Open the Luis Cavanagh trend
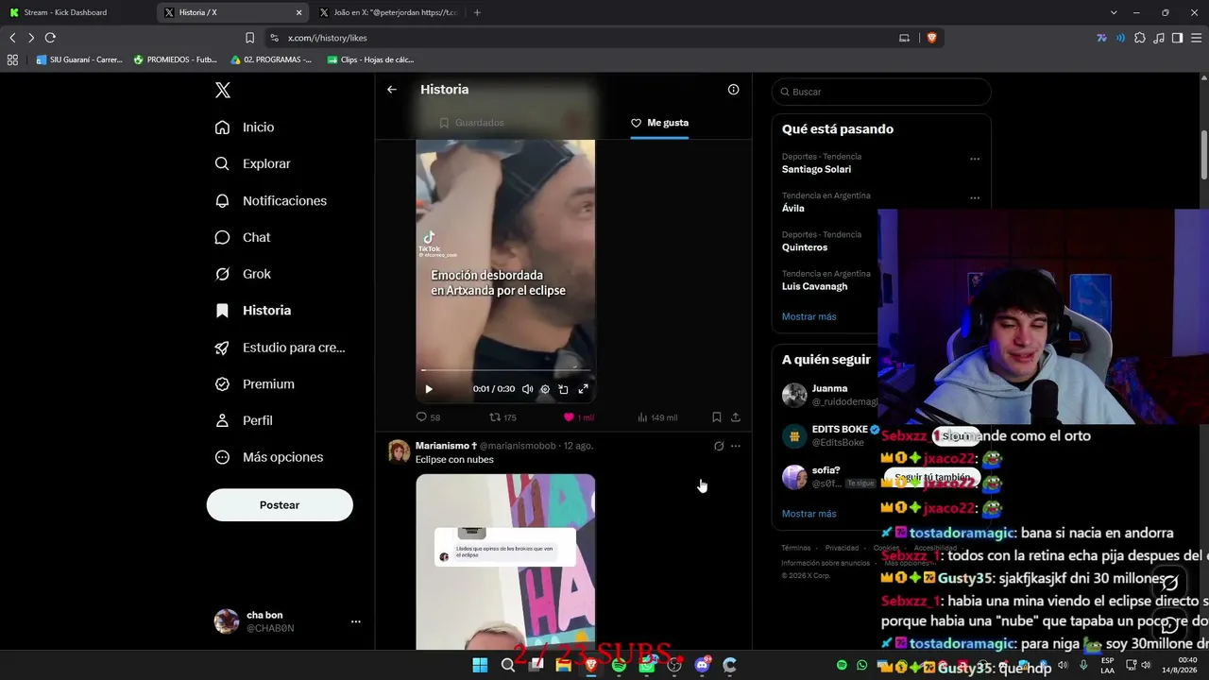Screen dimensions: 1209x680 pos(814,286)
